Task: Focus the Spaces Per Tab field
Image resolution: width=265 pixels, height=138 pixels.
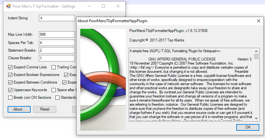Action: [57, 43]
